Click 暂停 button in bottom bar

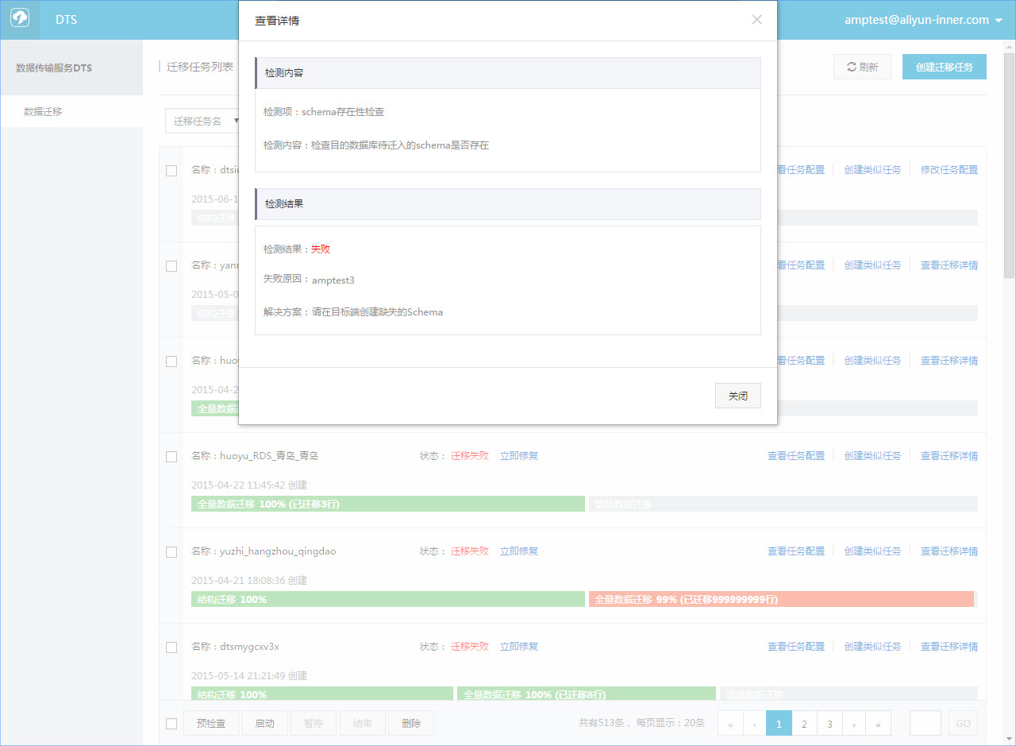coord(314,724)
